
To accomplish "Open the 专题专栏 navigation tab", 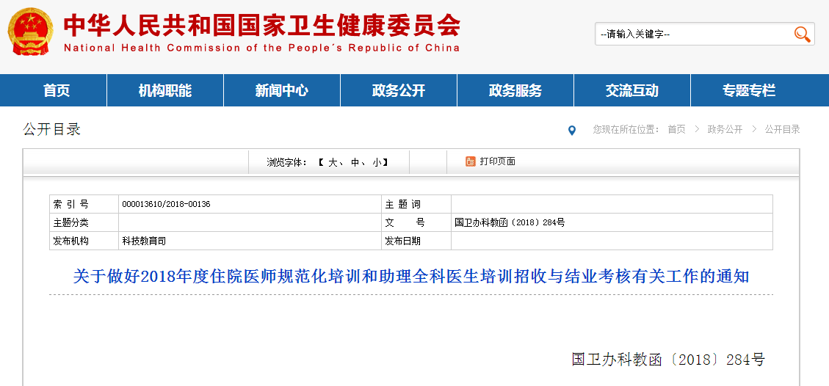I will (x=749, y=90).
